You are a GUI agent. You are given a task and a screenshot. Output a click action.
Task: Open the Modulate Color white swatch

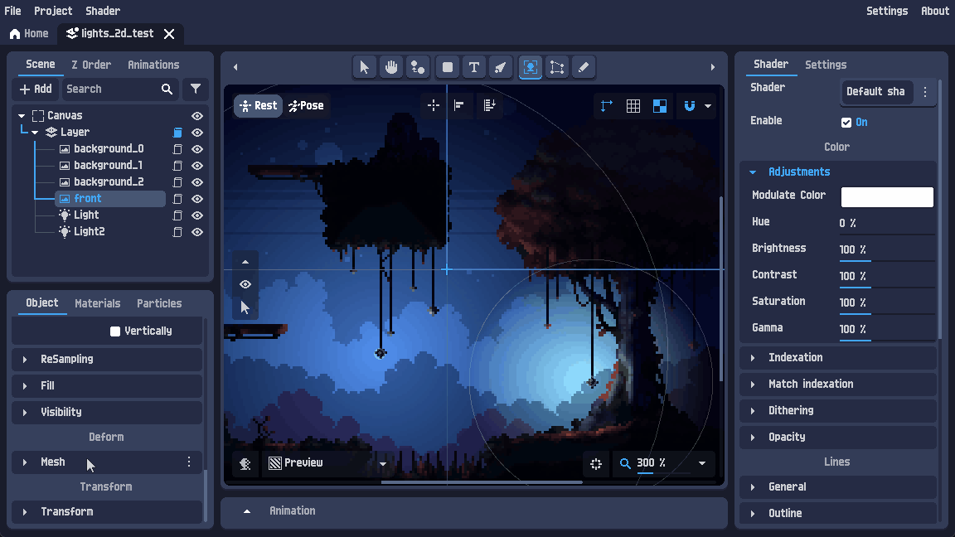(x=887, y=197)
